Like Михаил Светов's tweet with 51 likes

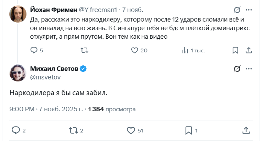point(131,130)
